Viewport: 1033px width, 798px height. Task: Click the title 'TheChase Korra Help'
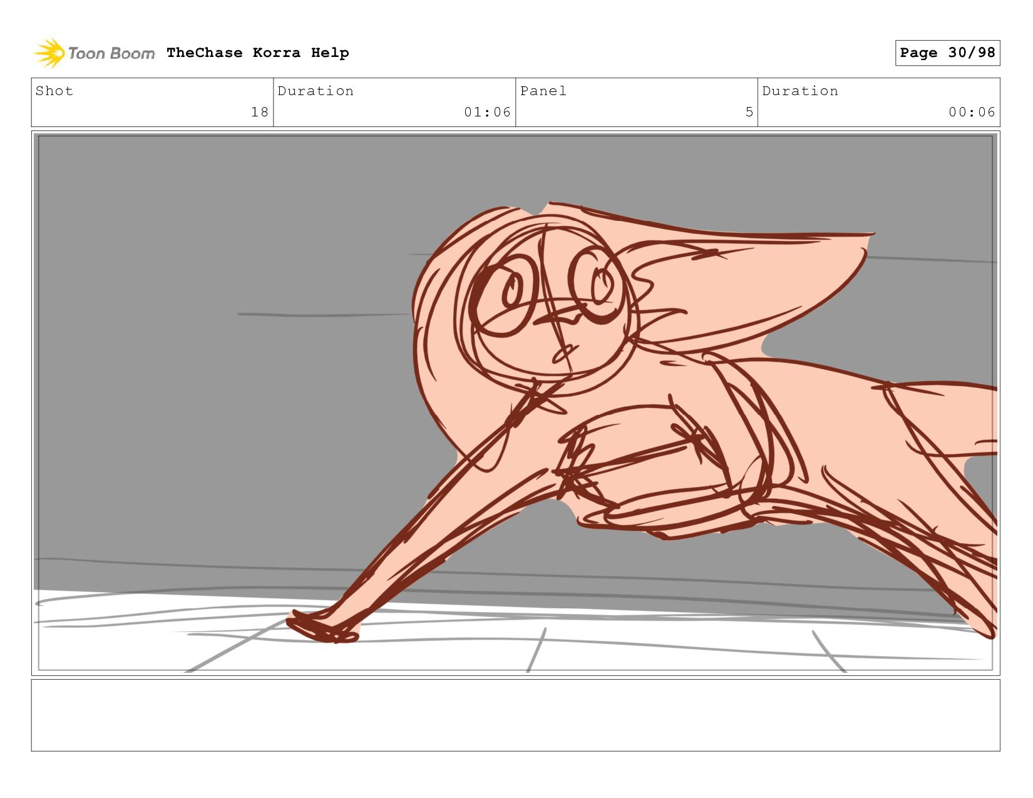click(258, 53)
